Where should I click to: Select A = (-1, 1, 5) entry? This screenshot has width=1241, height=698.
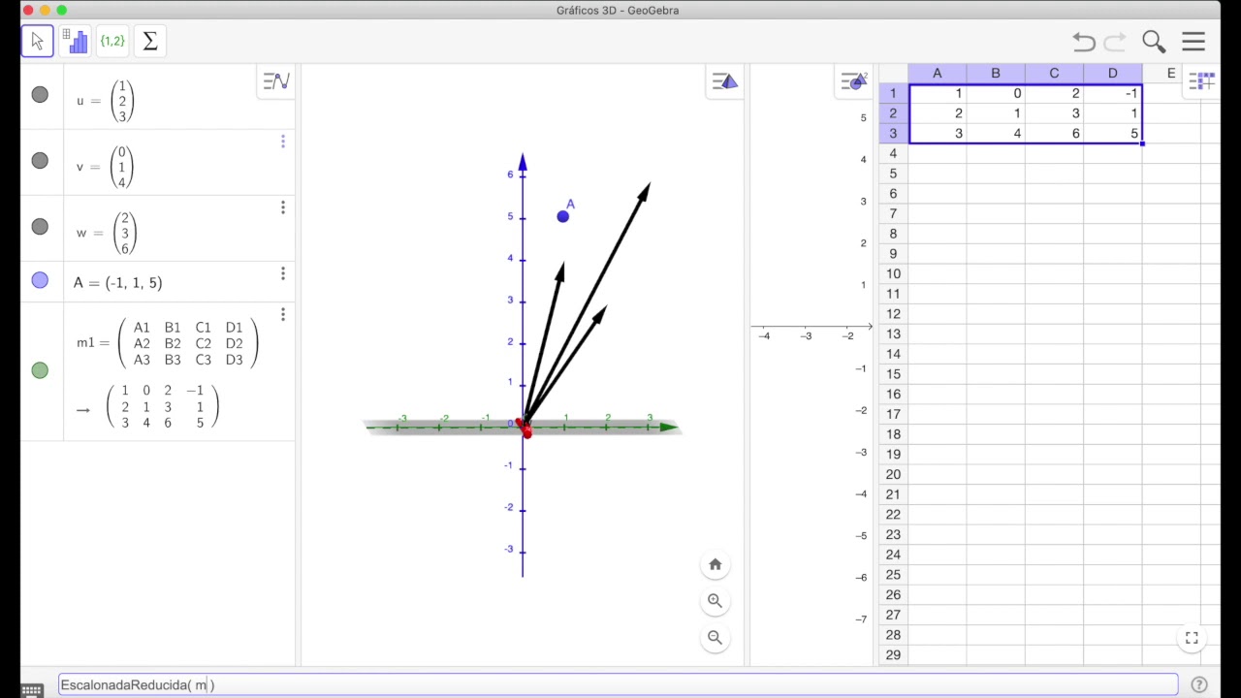[x=118, y=283]
